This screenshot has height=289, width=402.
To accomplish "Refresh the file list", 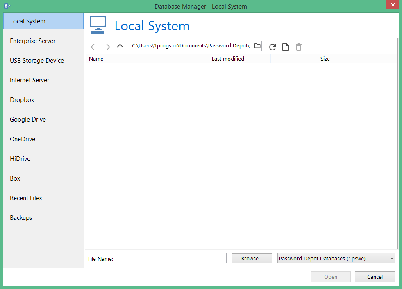I will (x=273, y=47).
